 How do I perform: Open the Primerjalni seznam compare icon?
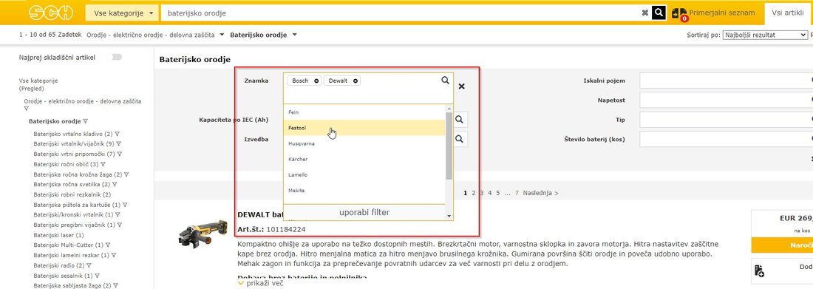[678, 13]
